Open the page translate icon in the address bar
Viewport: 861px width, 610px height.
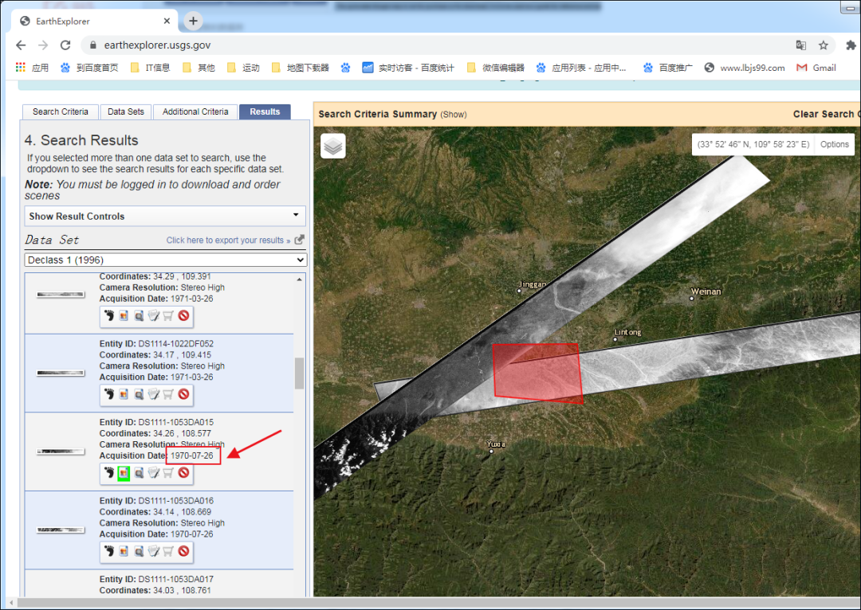[x=801, y=45]
